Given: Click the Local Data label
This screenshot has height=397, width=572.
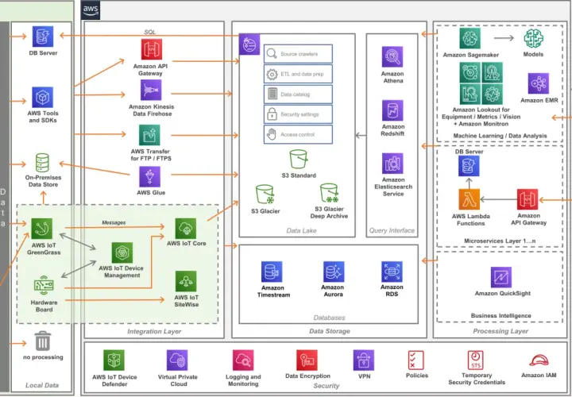Looking at the screenshot, I should [42, 385].
